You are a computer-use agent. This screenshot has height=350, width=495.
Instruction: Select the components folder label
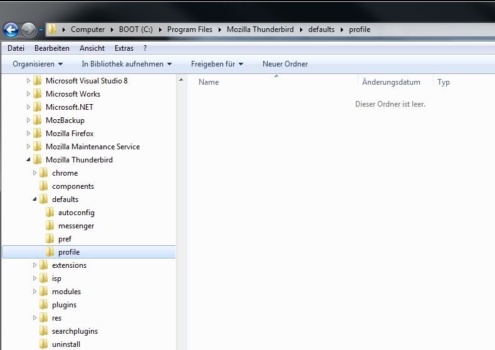73,186
